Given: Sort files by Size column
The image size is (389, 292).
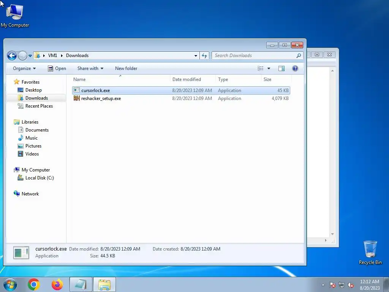Looking at the screenshot, I should (x=277, y=79).
